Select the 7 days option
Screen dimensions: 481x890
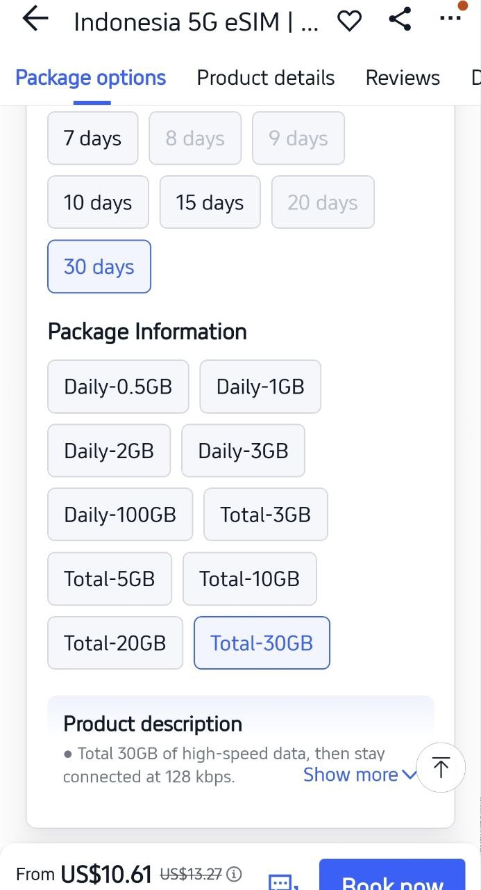tap(92, 138)
